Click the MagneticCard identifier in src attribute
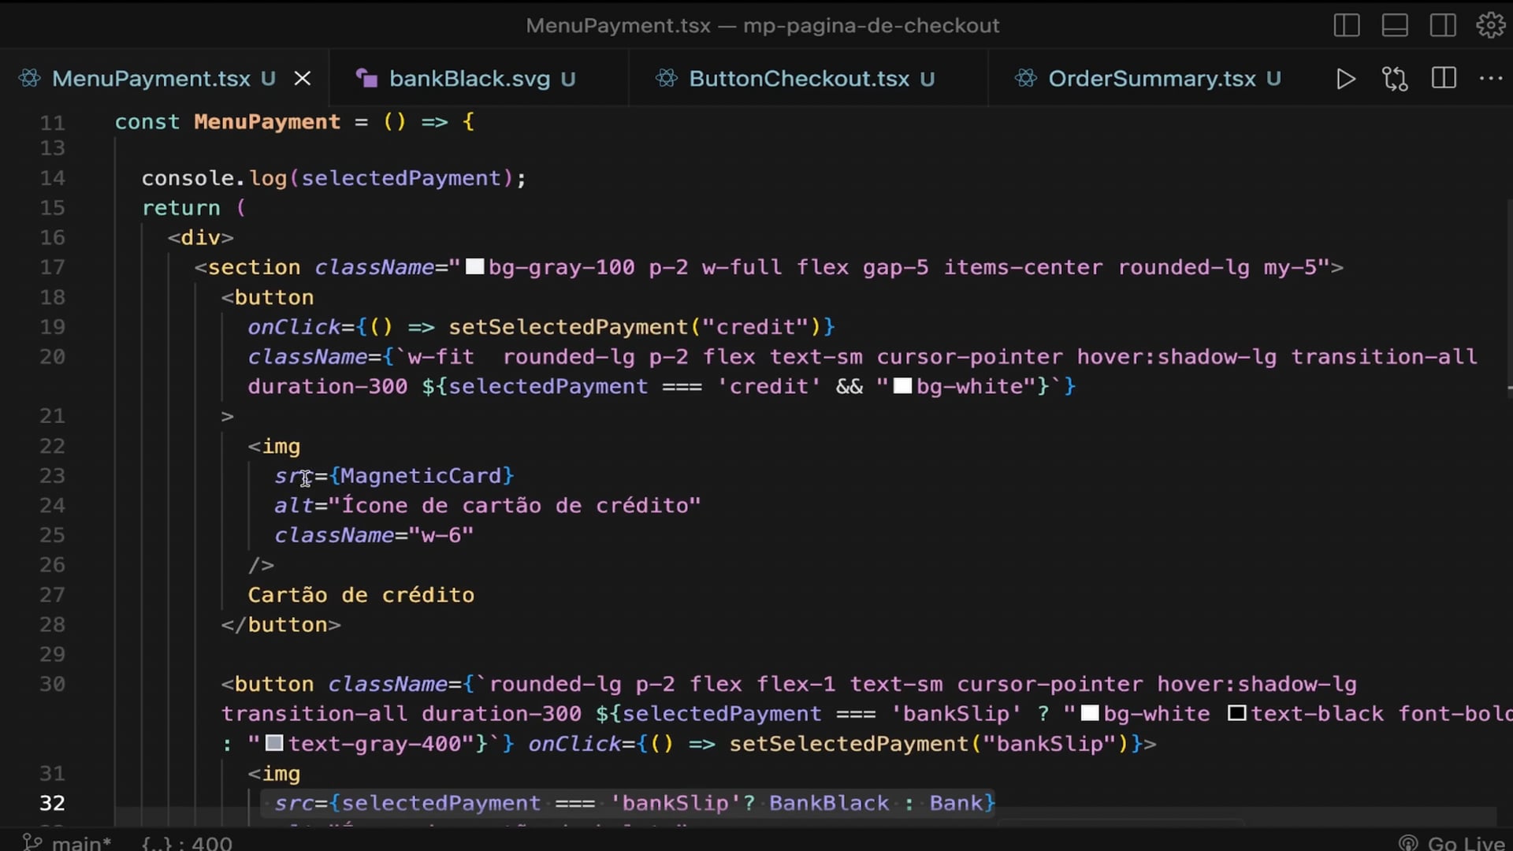 [x=421, y=476]
